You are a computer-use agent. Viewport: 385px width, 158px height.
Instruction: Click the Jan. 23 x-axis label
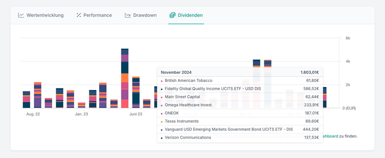(x=81, y=114)
